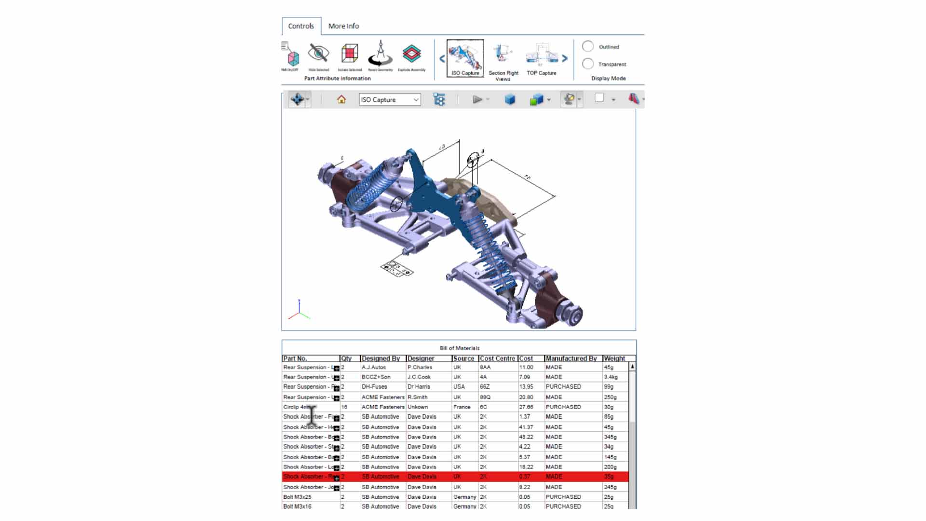Toggle the scene lighting icon

(569, 99)
